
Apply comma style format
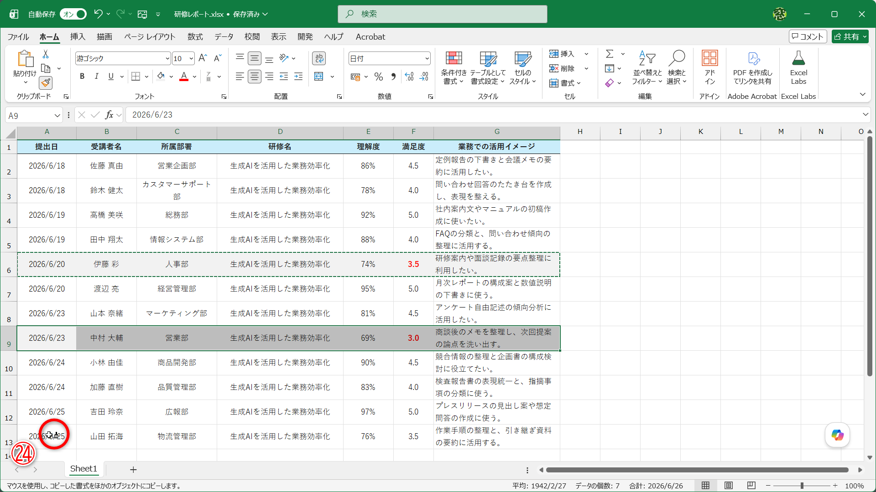point(393,77)
